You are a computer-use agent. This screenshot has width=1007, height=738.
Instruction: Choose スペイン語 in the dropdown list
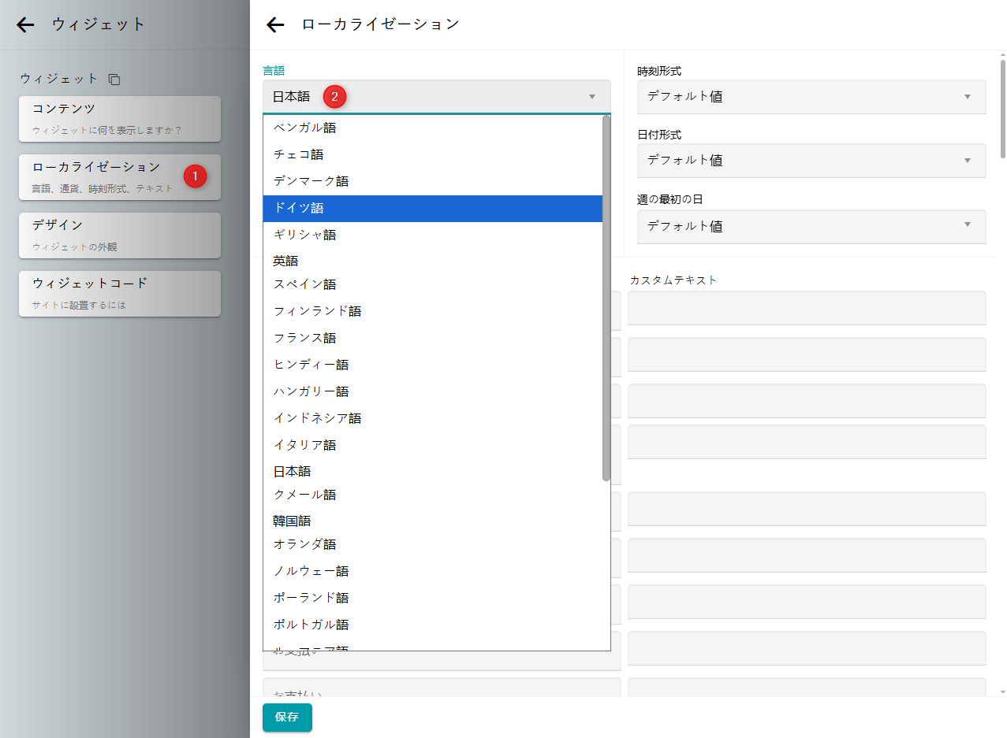point(432,284)
